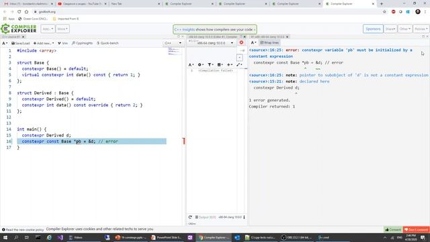Viewport: 430px width, 242px height.
Task: Open Windows notification center icon
Action: click(423, 237)
